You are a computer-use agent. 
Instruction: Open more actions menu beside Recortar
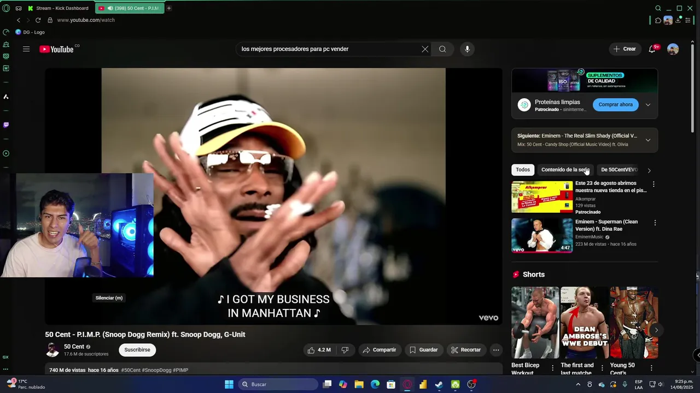496,350
